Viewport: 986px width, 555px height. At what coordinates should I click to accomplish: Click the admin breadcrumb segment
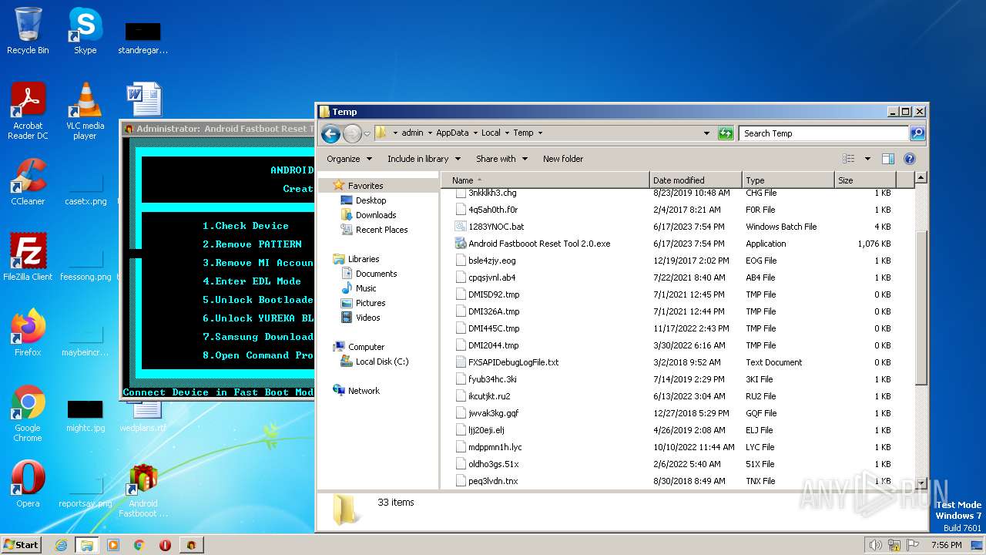pos(412,133)
